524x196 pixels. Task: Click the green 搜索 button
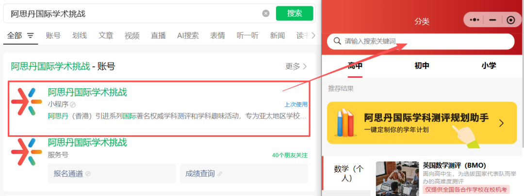(x=295, y=14)
